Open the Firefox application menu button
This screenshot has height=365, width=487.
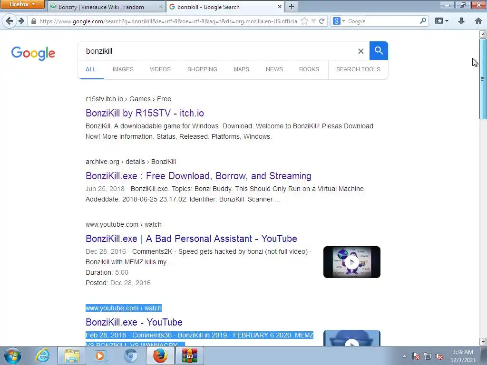[22, 4]
